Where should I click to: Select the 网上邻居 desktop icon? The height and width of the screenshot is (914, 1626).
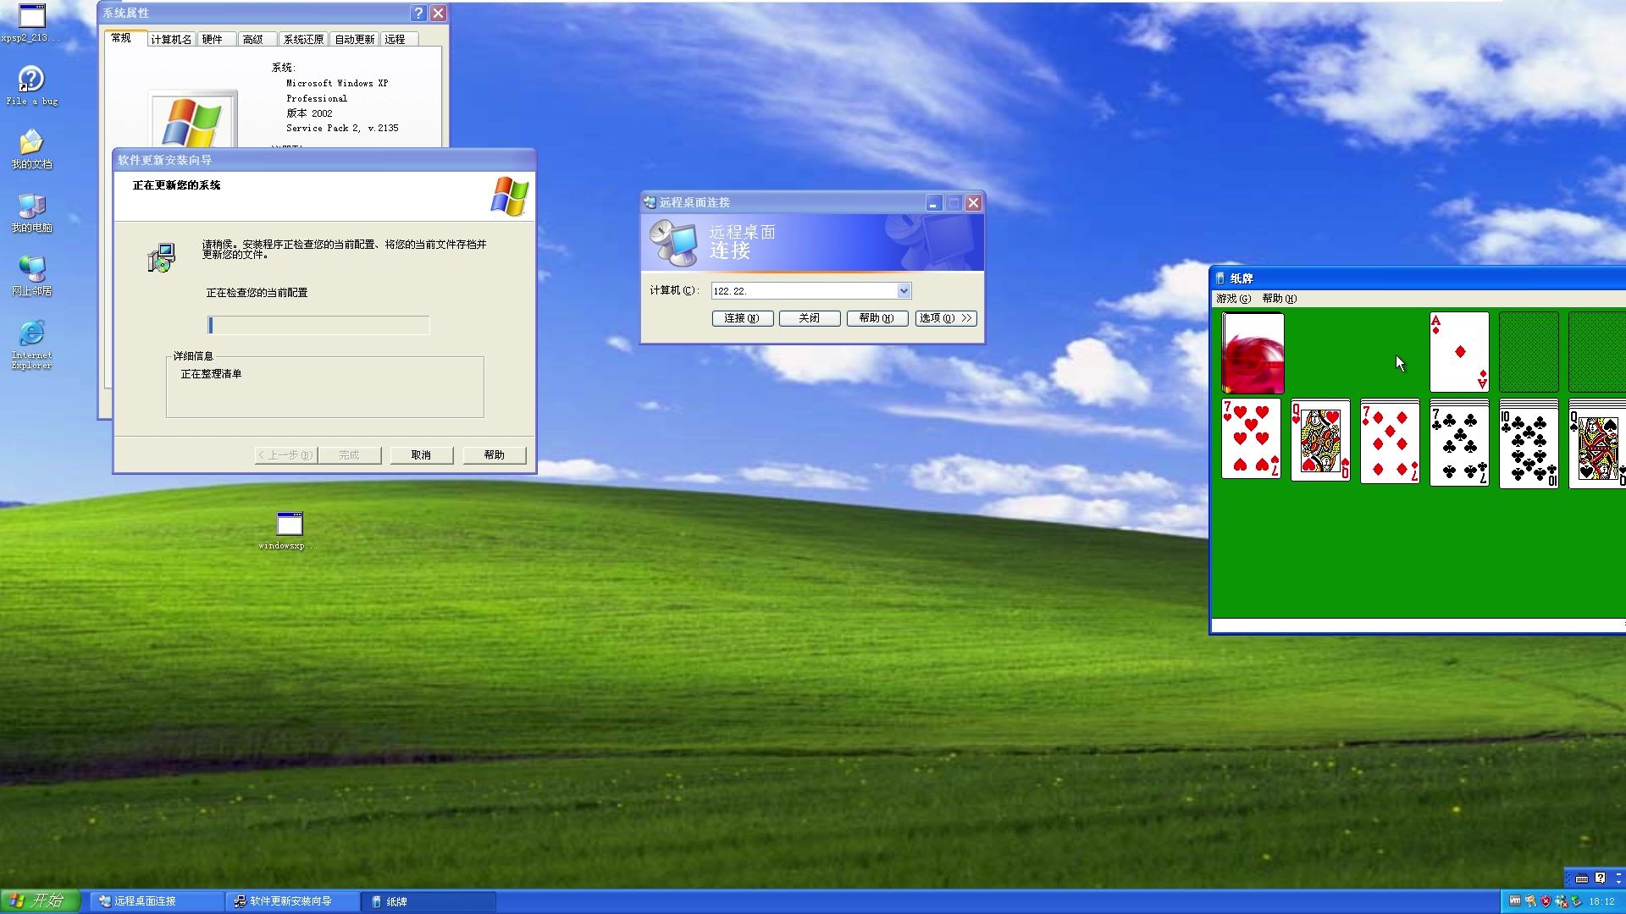pos(31,276)
